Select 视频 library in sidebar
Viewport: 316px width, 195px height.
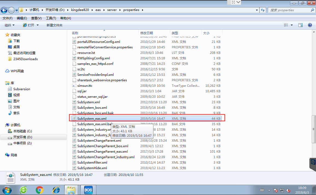coord(14,95)
